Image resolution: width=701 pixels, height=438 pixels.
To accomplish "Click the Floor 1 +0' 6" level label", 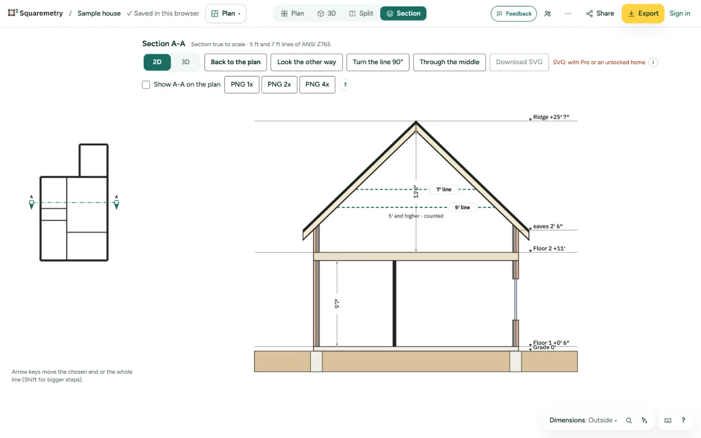I will coord(551,343).
